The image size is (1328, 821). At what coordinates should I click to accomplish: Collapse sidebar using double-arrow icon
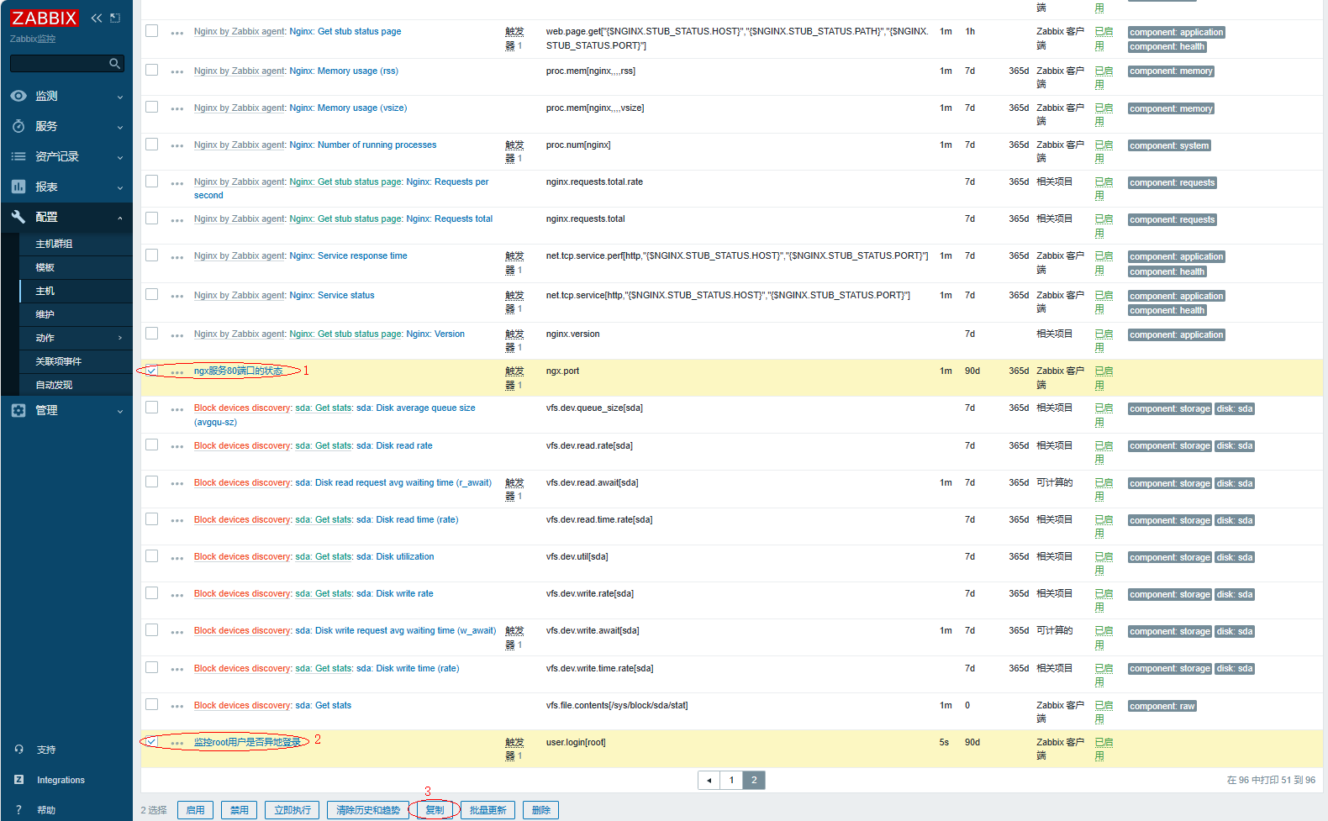tap(97, 18)
